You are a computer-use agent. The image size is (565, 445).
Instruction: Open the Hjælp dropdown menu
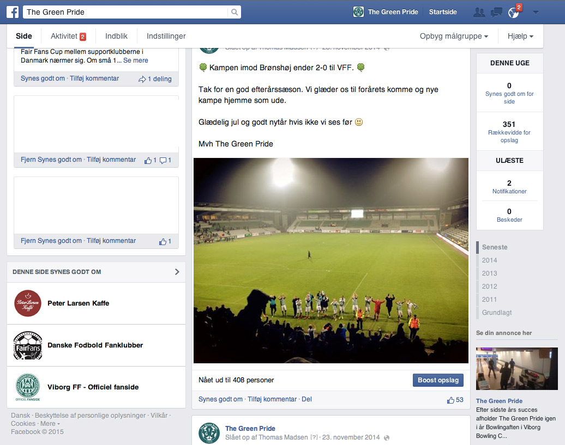point(520,36)
